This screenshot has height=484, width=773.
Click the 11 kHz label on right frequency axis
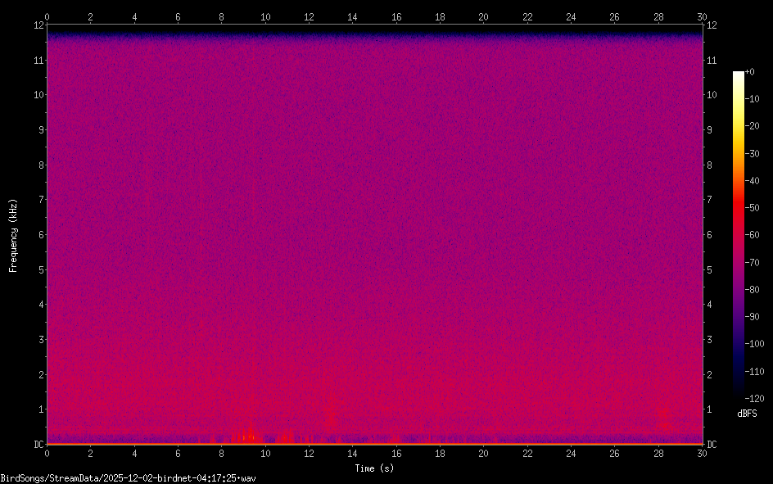click(x=712, y=60)
